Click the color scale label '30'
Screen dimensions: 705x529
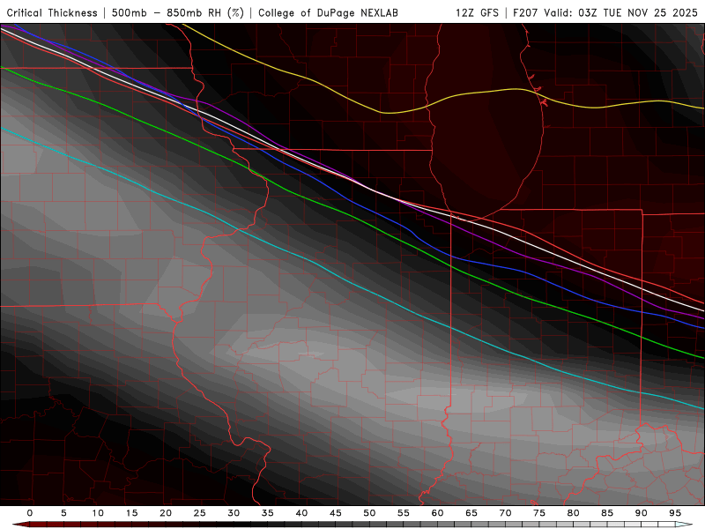[x=234, y=513]
